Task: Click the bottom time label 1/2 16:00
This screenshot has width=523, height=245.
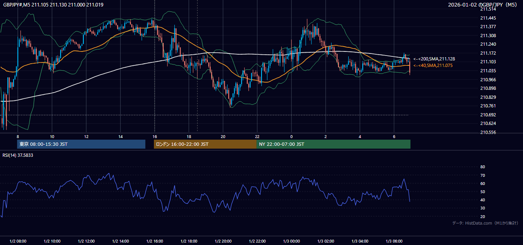Action: pyautogui.click(x=154, y=241)
